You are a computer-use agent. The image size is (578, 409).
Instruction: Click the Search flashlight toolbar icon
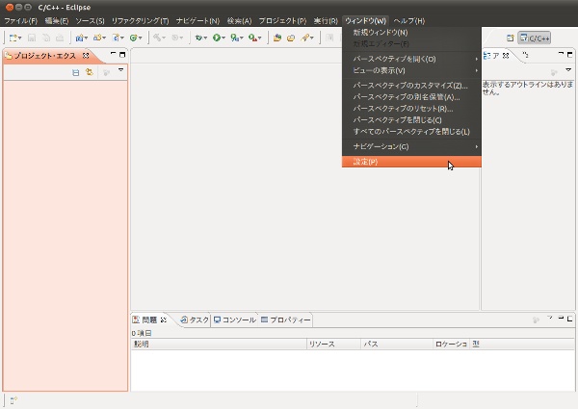(304, 38)
